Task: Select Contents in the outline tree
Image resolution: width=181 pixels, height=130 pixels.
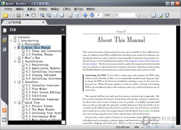Action: click(x=24, y=37)
